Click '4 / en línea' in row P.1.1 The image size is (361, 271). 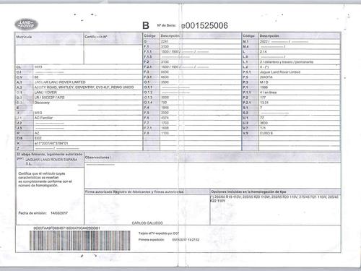coord(268,93)
